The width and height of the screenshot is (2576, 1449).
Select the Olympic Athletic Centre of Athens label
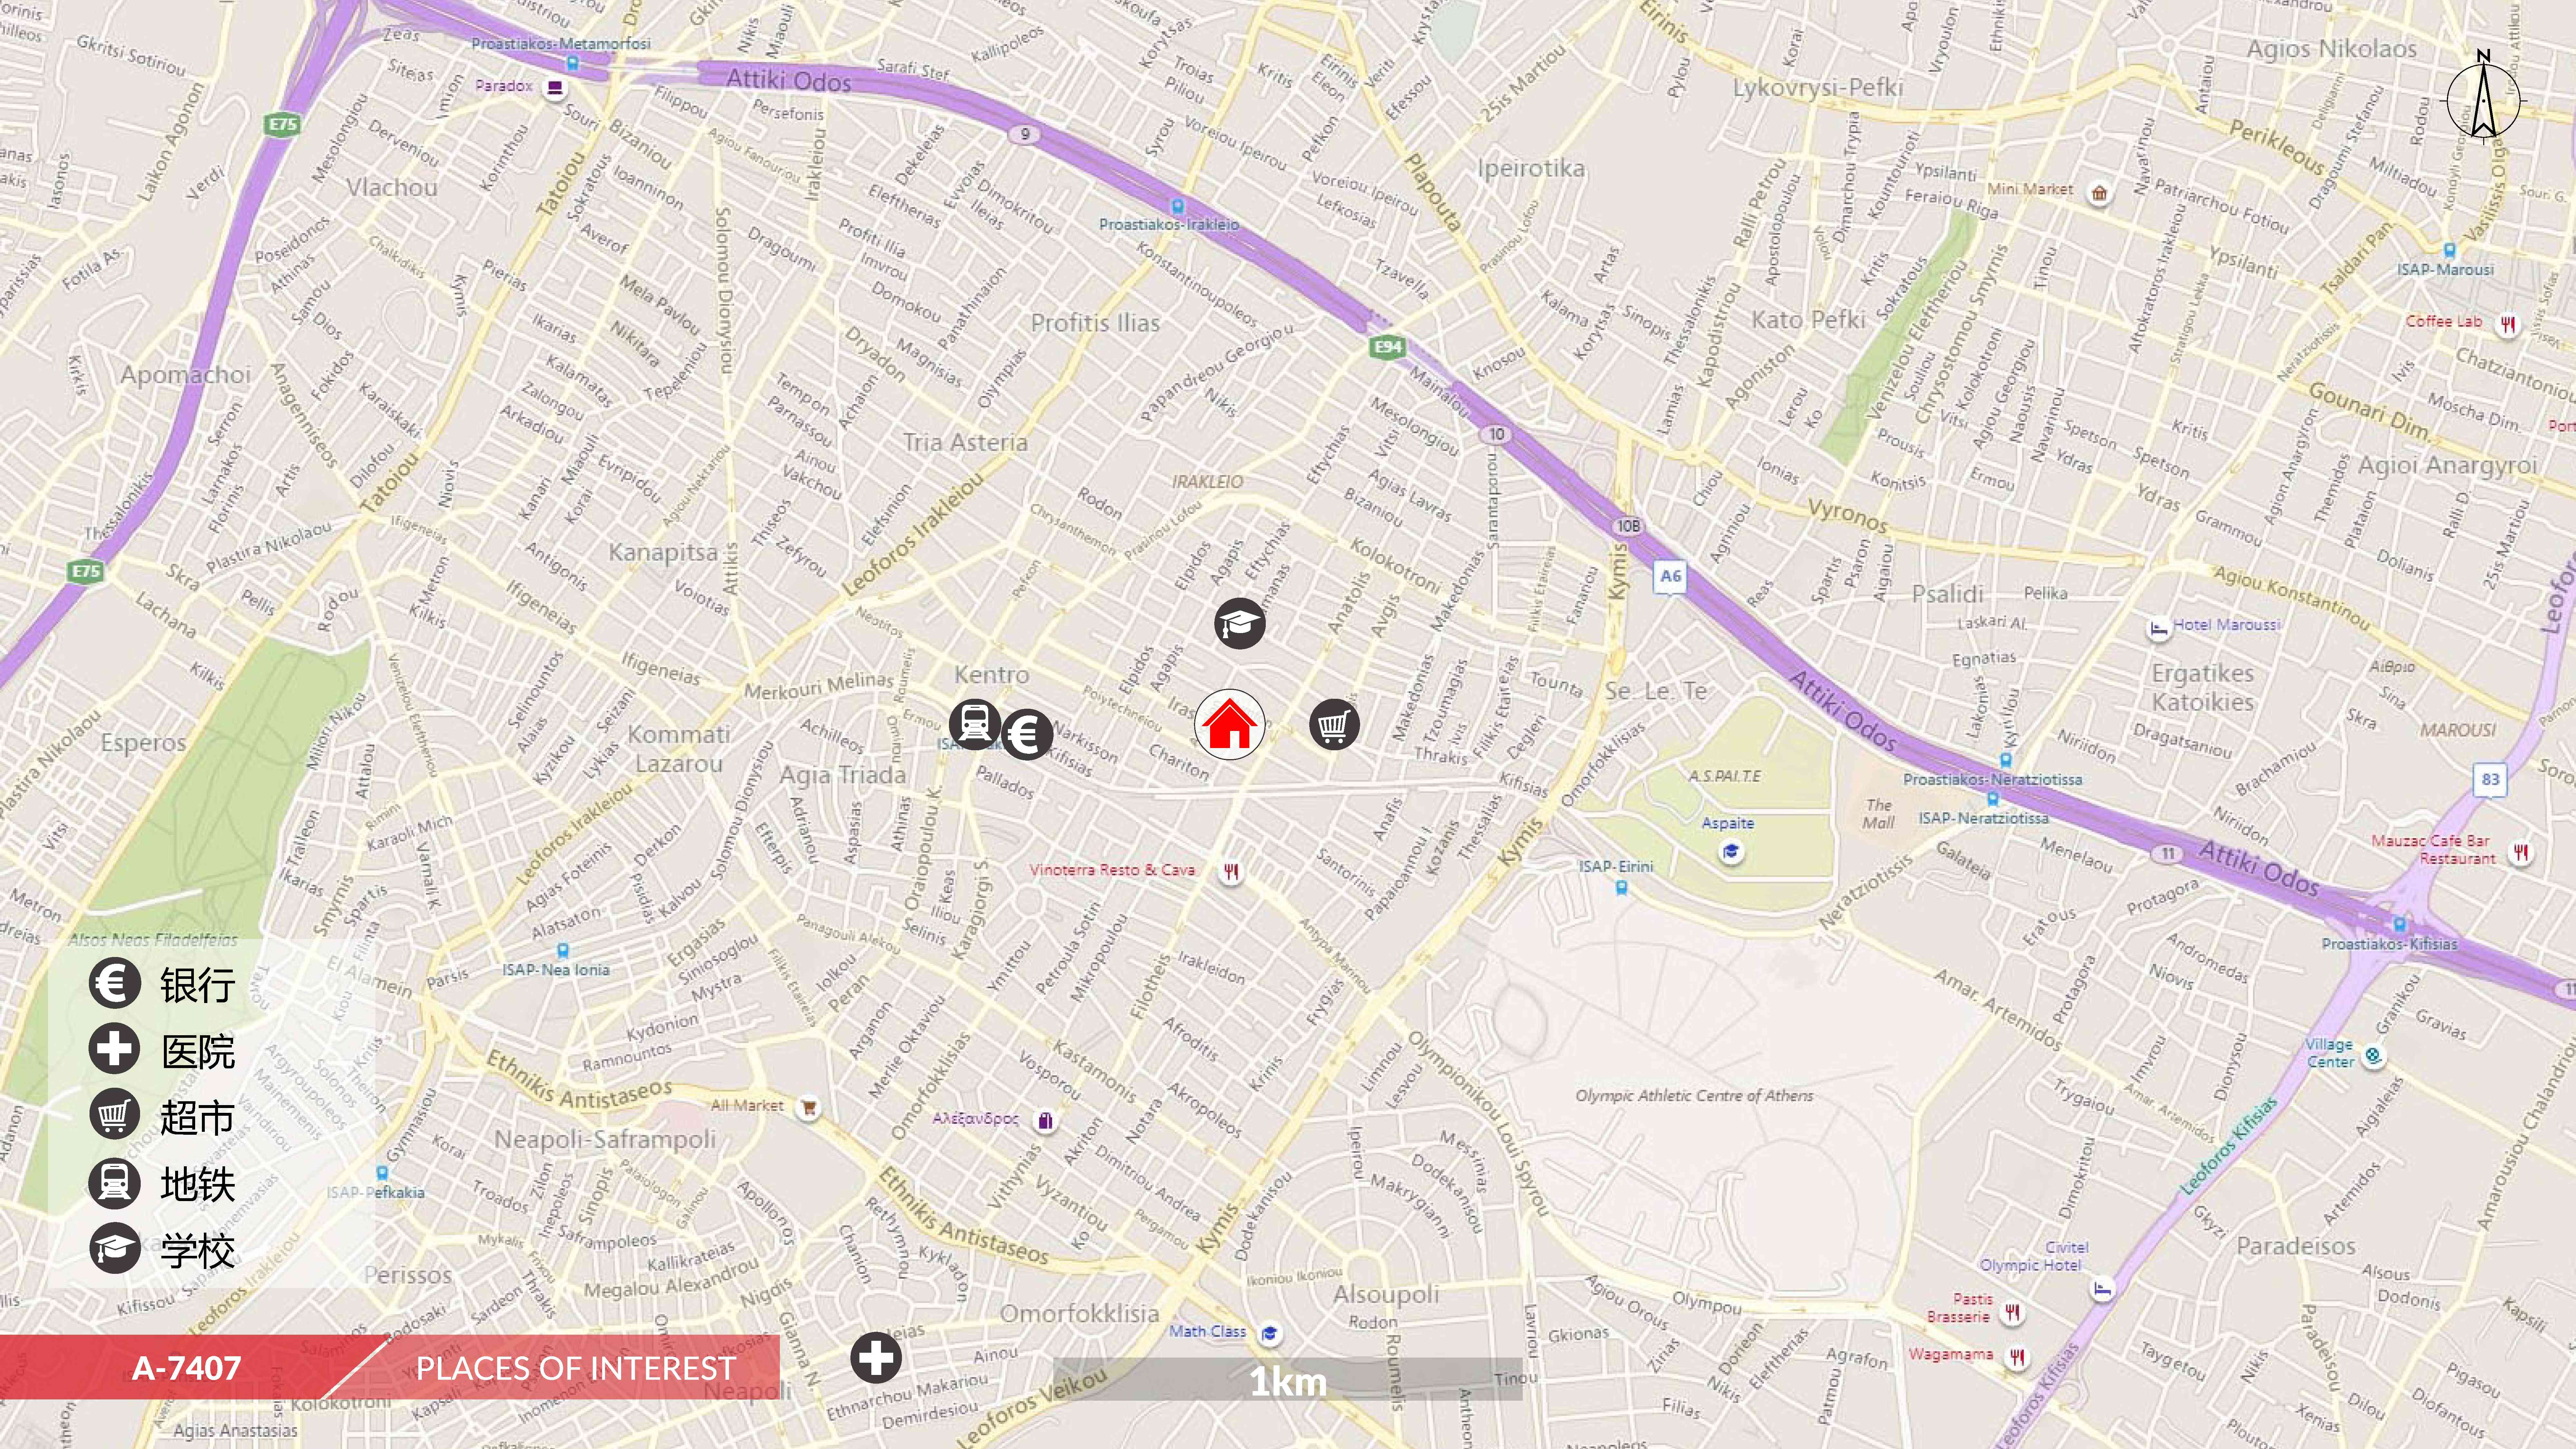tap(1694, 1095)
